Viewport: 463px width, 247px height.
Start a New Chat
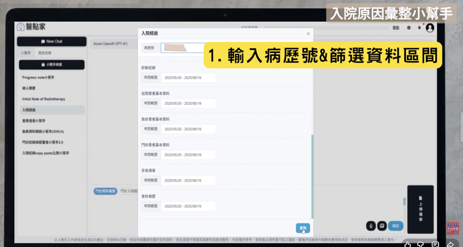point(51,42)
